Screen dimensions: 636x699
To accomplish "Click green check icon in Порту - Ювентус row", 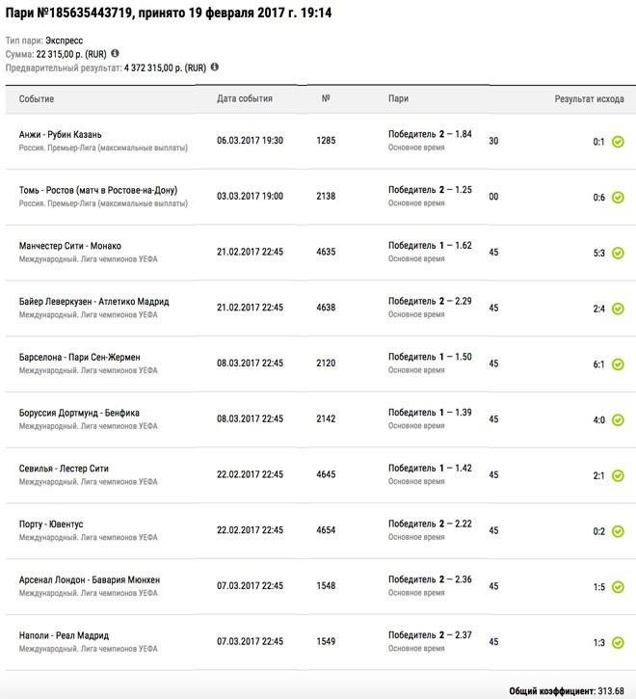I will pos(618,531).
